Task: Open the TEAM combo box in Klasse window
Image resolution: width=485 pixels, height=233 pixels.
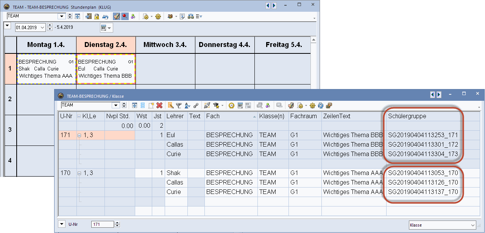Action: 116,105
